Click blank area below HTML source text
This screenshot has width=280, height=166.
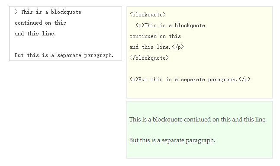point(200,90)
